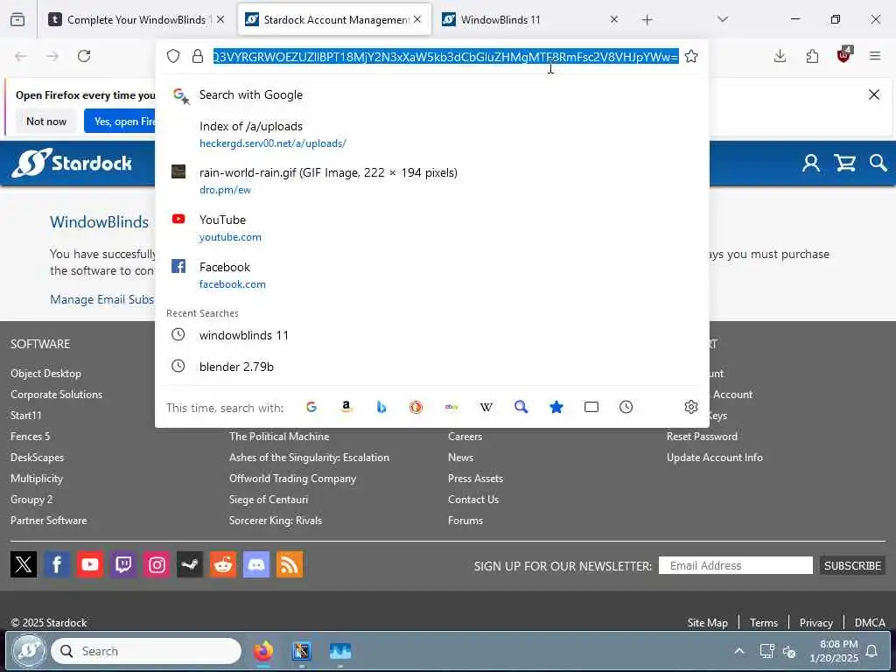Select recent search blender 2.79b
Viewport: 896px width, 672px height.
click(x=432, y=367)
